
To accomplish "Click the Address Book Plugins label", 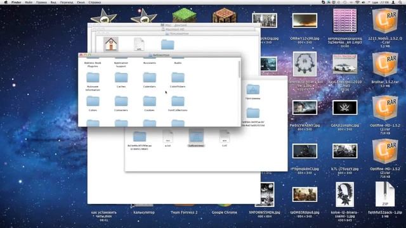I will [x=93, y=65].
